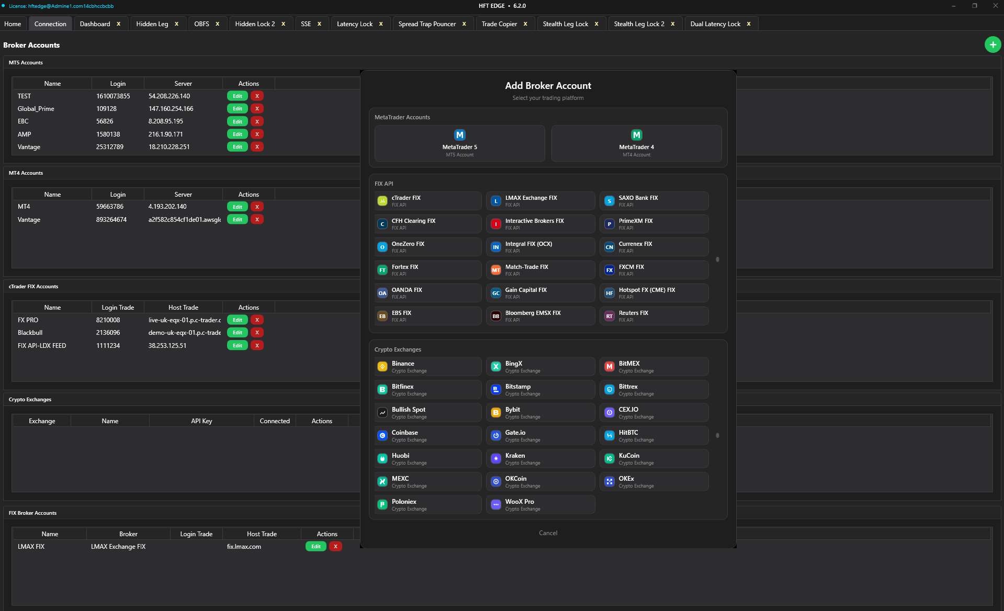Delete the Blackbull cTrader FIX account

pyautogui.click(x=257, y=333)
